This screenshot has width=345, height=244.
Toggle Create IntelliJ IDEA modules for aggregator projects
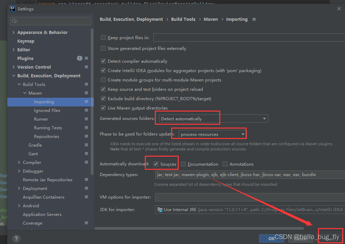pyautogui.click(x=103, y=70)
